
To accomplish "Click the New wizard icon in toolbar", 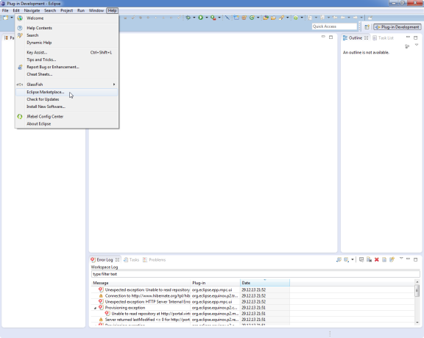I will tap(6, 18).
